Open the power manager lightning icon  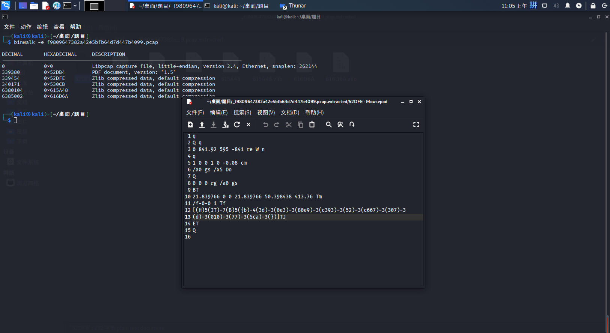click(x=579, y=6)
